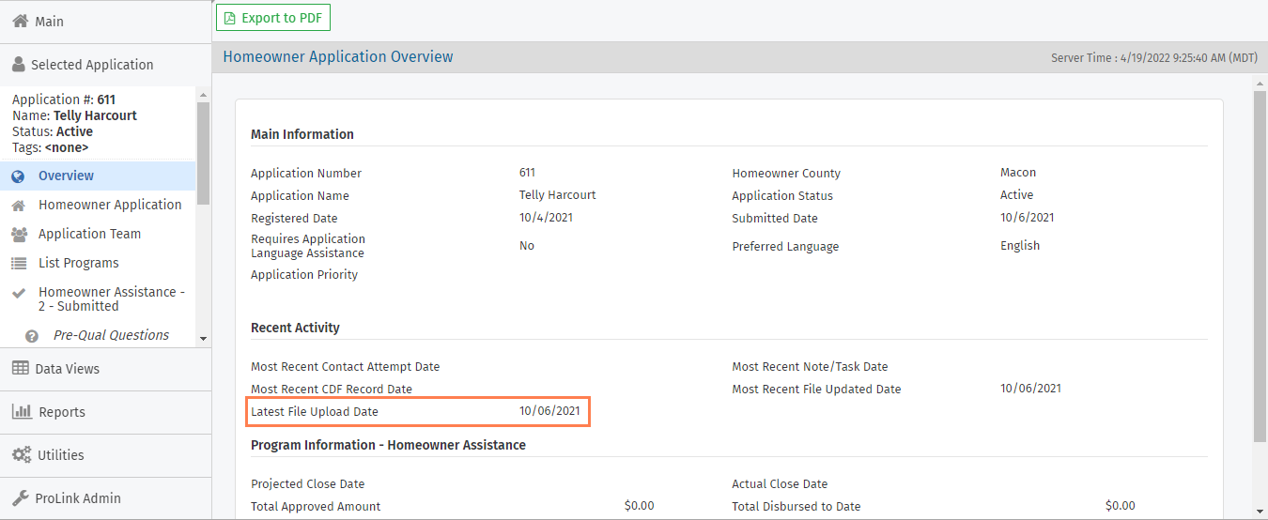Click Registered Date value 10/4/2021

(546, 218)
